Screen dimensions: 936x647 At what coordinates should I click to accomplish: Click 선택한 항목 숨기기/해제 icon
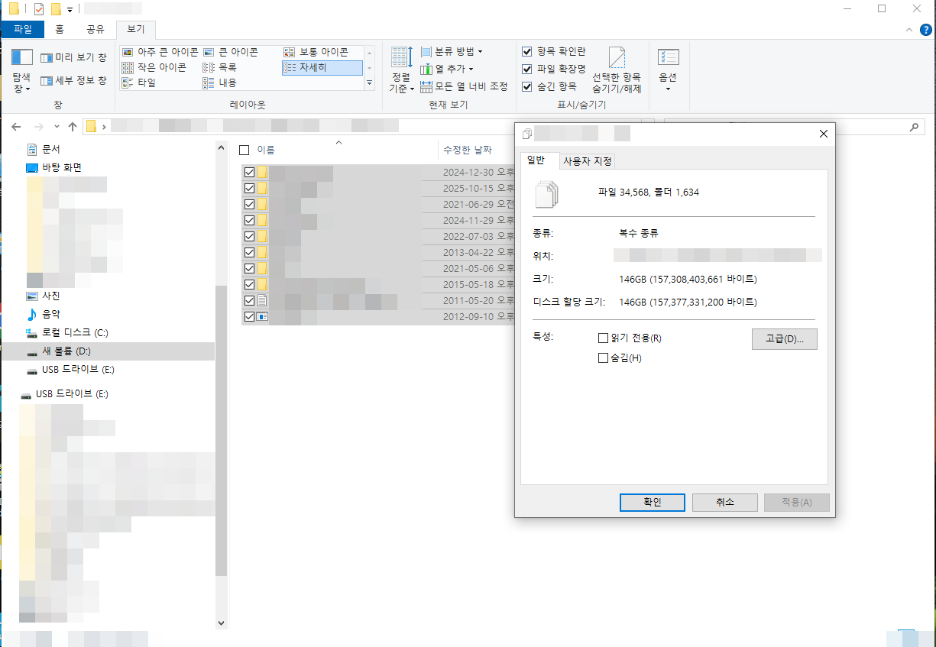pyautogui.click(x=617, y=69)
